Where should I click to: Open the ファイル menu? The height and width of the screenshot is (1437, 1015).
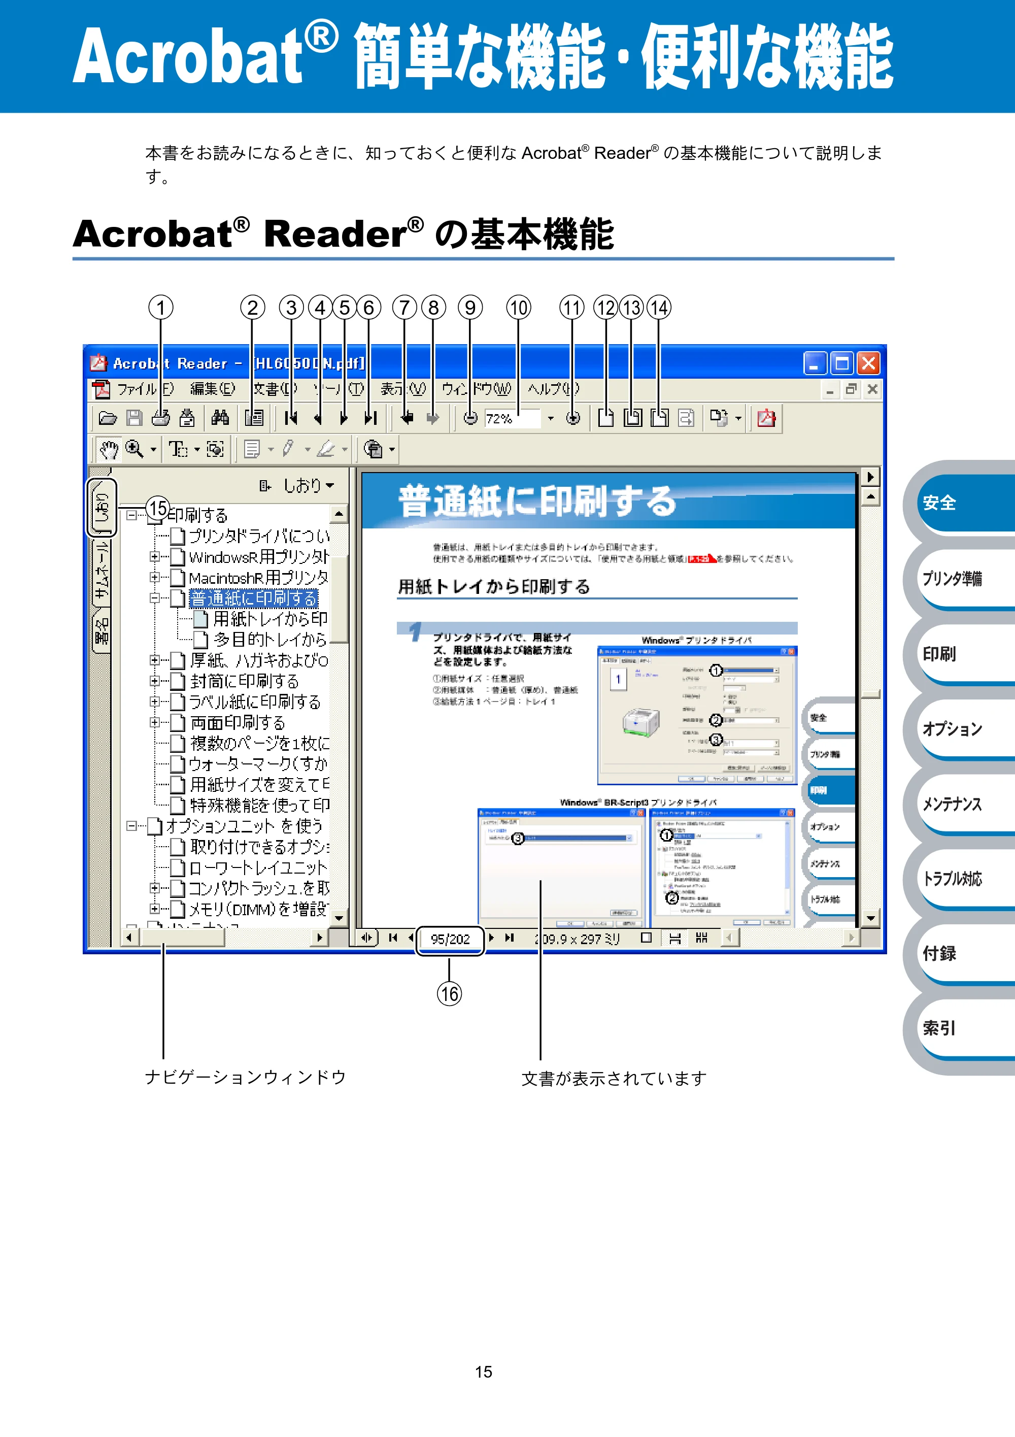145,389
